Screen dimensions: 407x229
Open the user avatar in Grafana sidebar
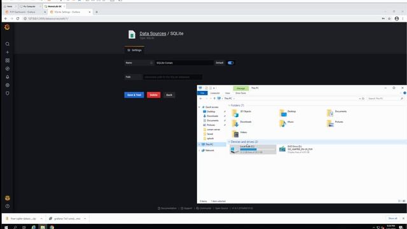[x=8, y=198]
